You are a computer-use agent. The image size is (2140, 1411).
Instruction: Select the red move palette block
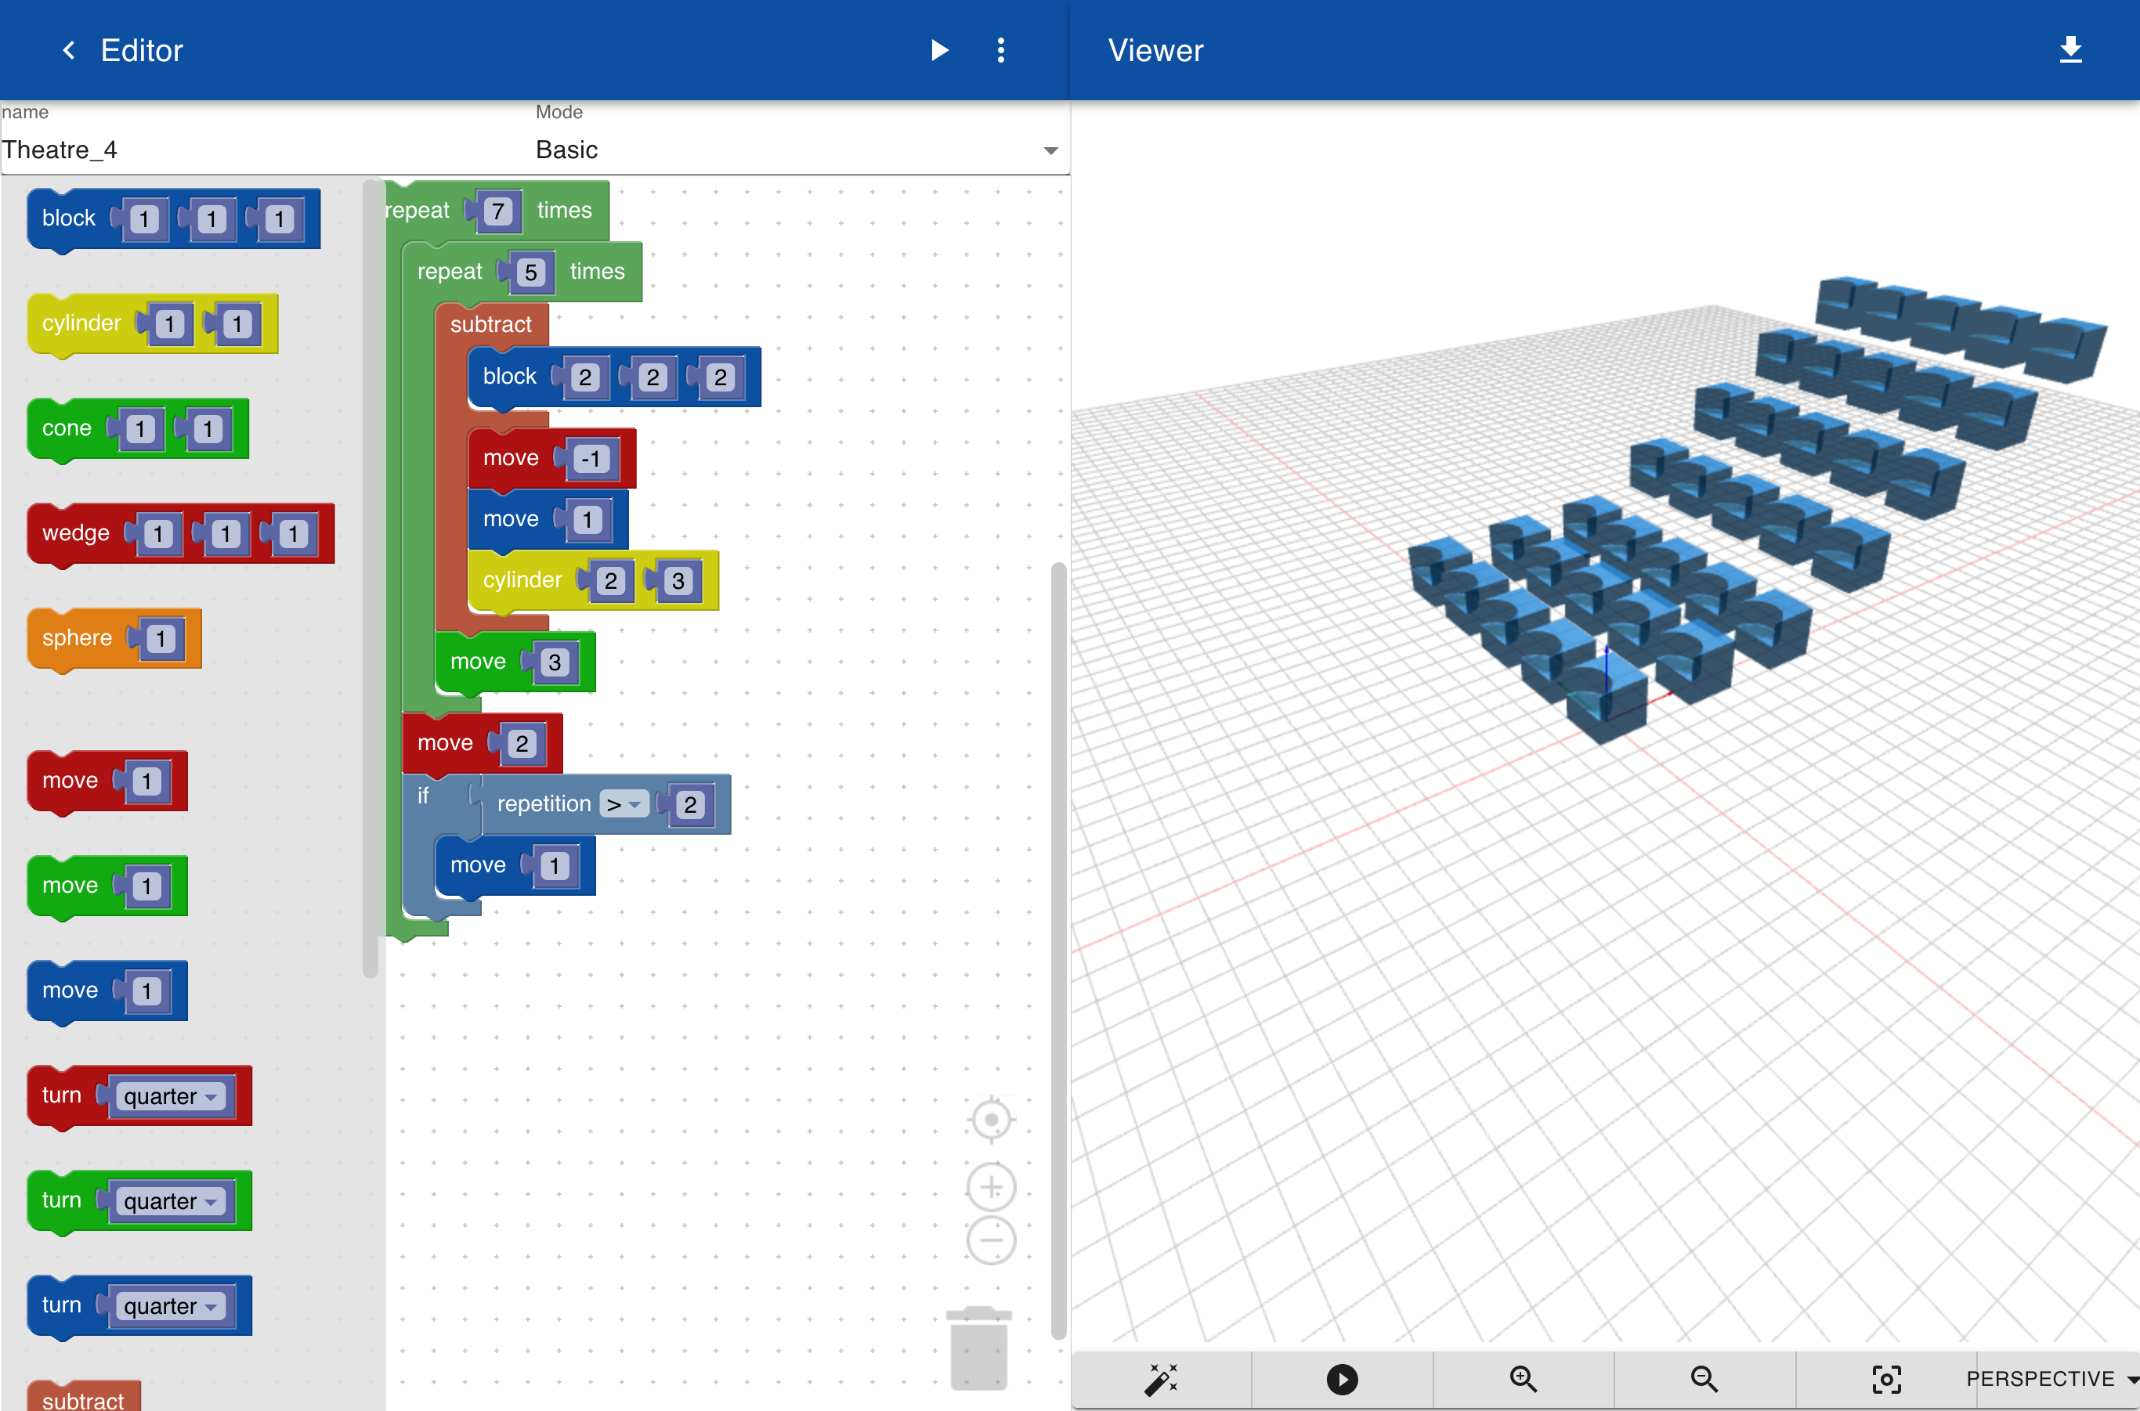69,780
